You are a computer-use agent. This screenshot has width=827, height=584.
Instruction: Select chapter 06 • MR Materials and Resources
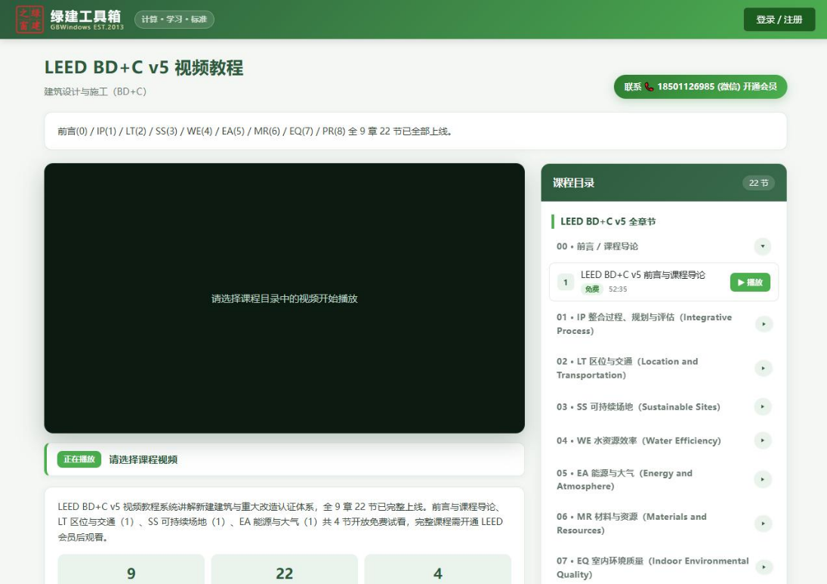(x=631, y=524)
